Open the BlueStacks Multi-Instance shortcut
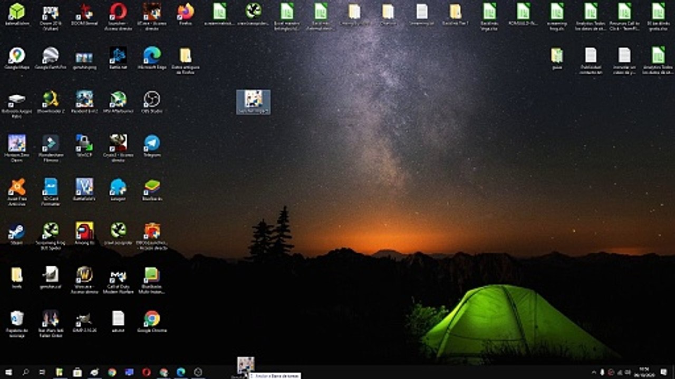The width and height of the screenshot is (675, 379). (x=152, y=280)
